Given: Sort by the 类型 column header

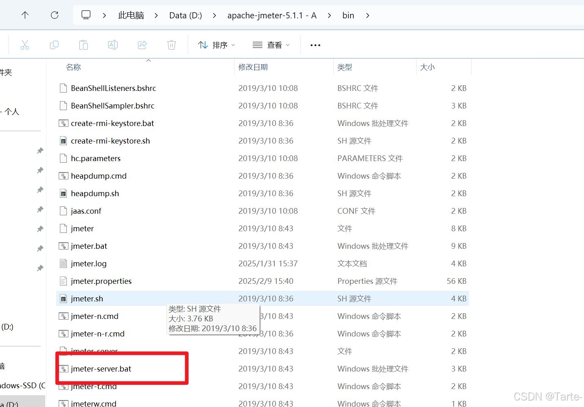Looking at the screenshot, I should (345, 67).
